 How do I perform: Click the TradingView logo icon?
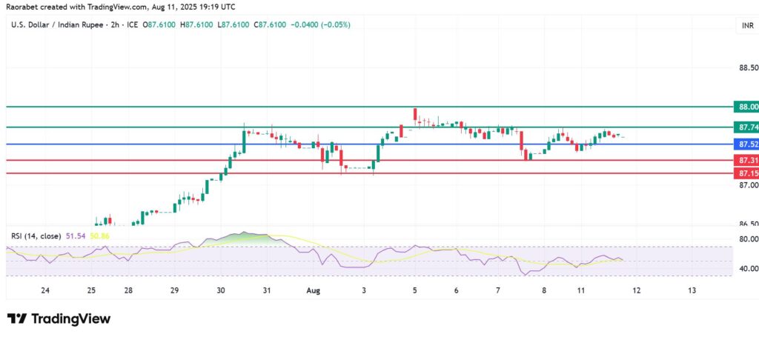(16, 318)
